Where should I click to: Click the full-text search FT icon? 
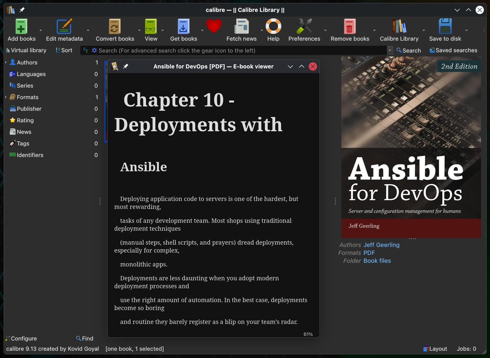click(x=86, y=50)
